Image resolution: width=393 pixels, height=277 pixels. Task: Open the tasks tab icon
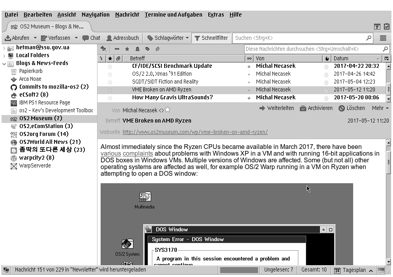(x=387, y=26)
